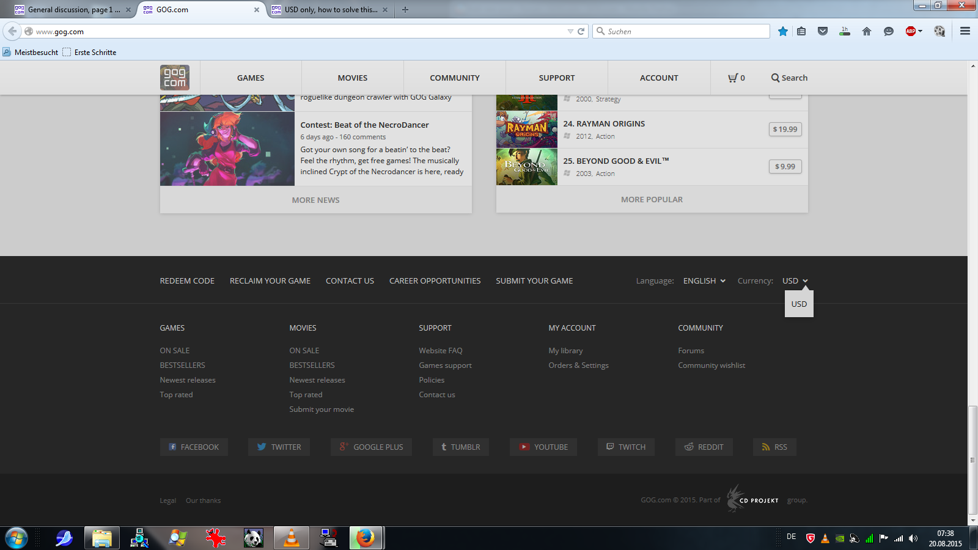This screenshot has width=978, height=550.
Task: Bookmark this page with the star icon
Action: tap(783, 31)
